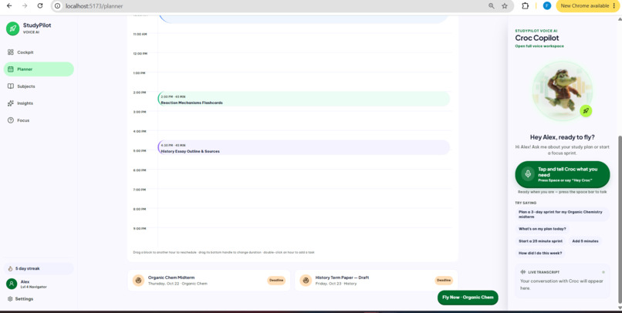Image resolution: width=622 pixels, height=313 pixels.
Task: Click Deadline badge on History Term Paper
Action: 444,281
